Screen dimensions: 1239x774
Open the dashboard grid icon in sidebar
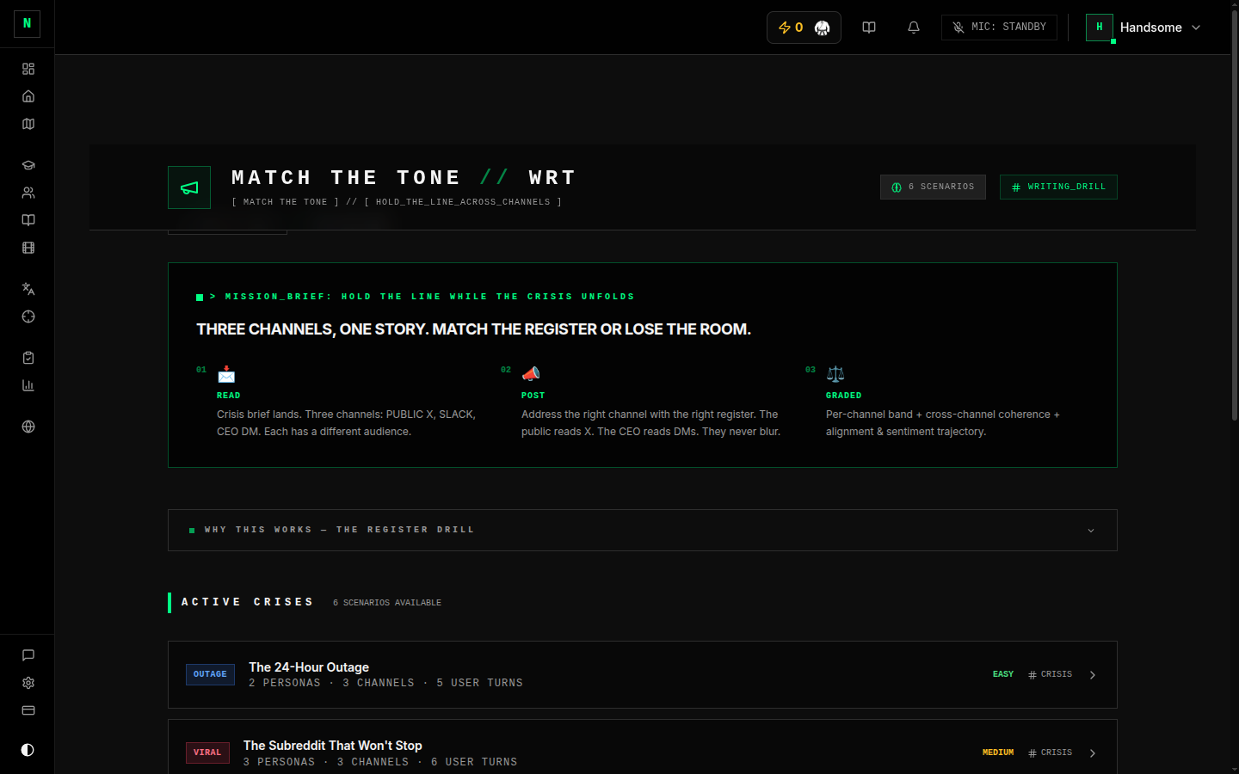(28, 69)
